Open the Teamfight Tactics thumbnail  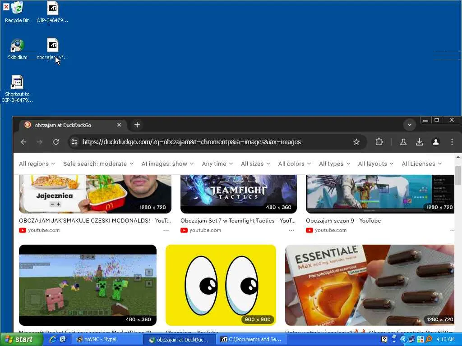[x=238, y=194]
